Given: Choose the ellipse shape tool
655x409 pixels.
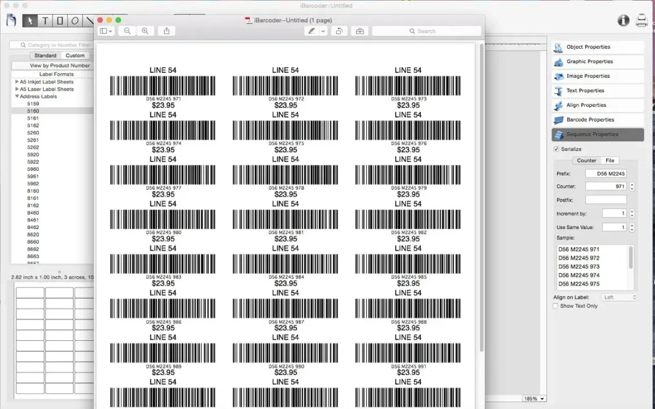Looking at the screenshot, I should (x=75, y=20).
